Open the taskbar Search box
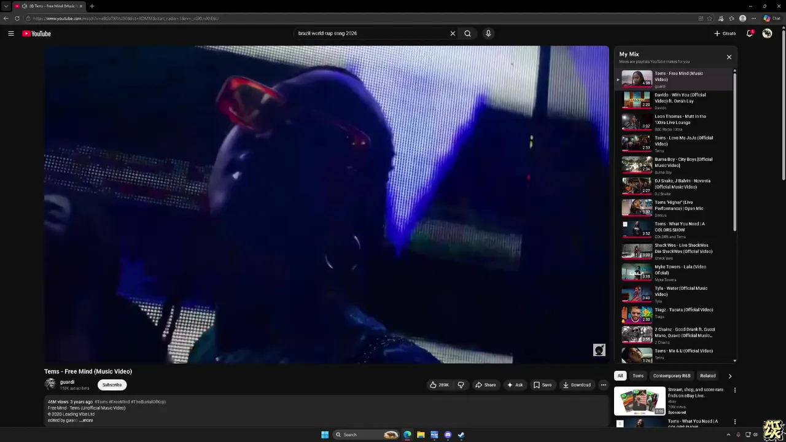Viewport: 786px width, 442px height. click(x=367, y=435)
